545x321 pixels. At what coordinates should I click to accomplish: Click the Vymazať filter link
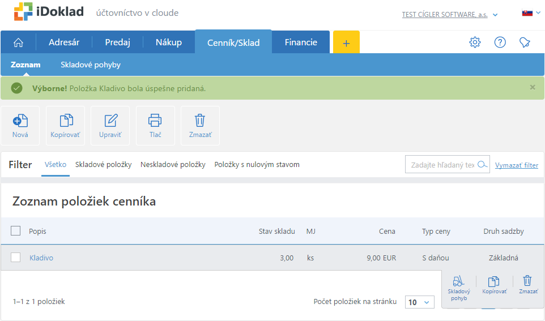click(516, 165)
